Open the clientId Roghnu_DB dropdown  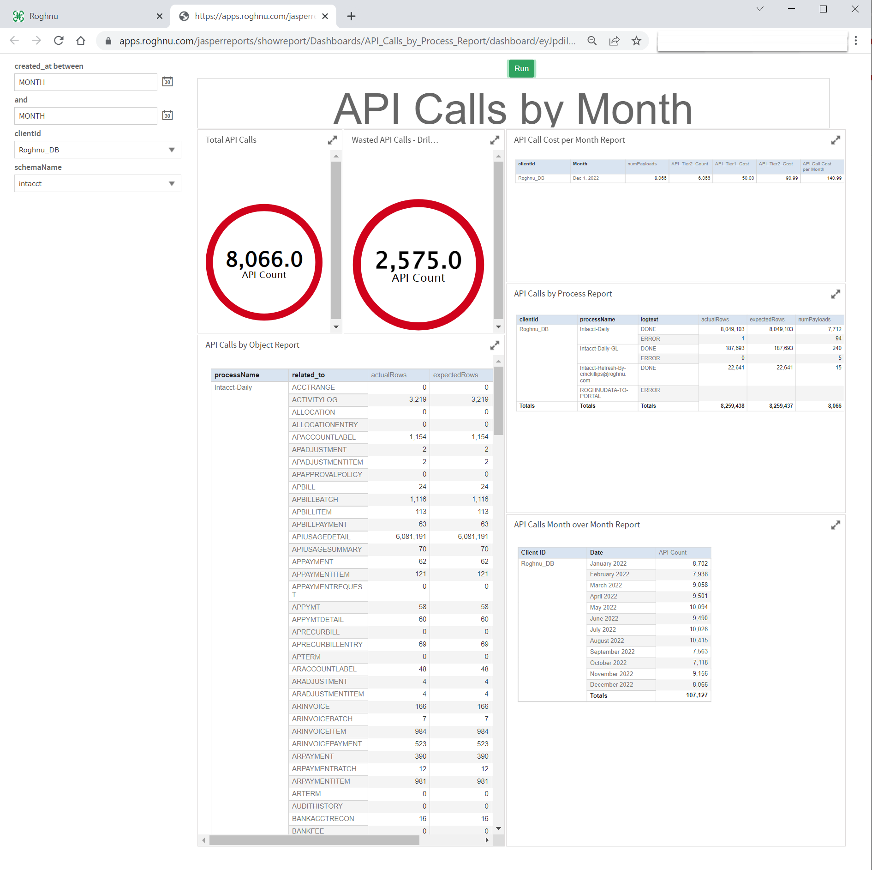click(x=97, y=150)
